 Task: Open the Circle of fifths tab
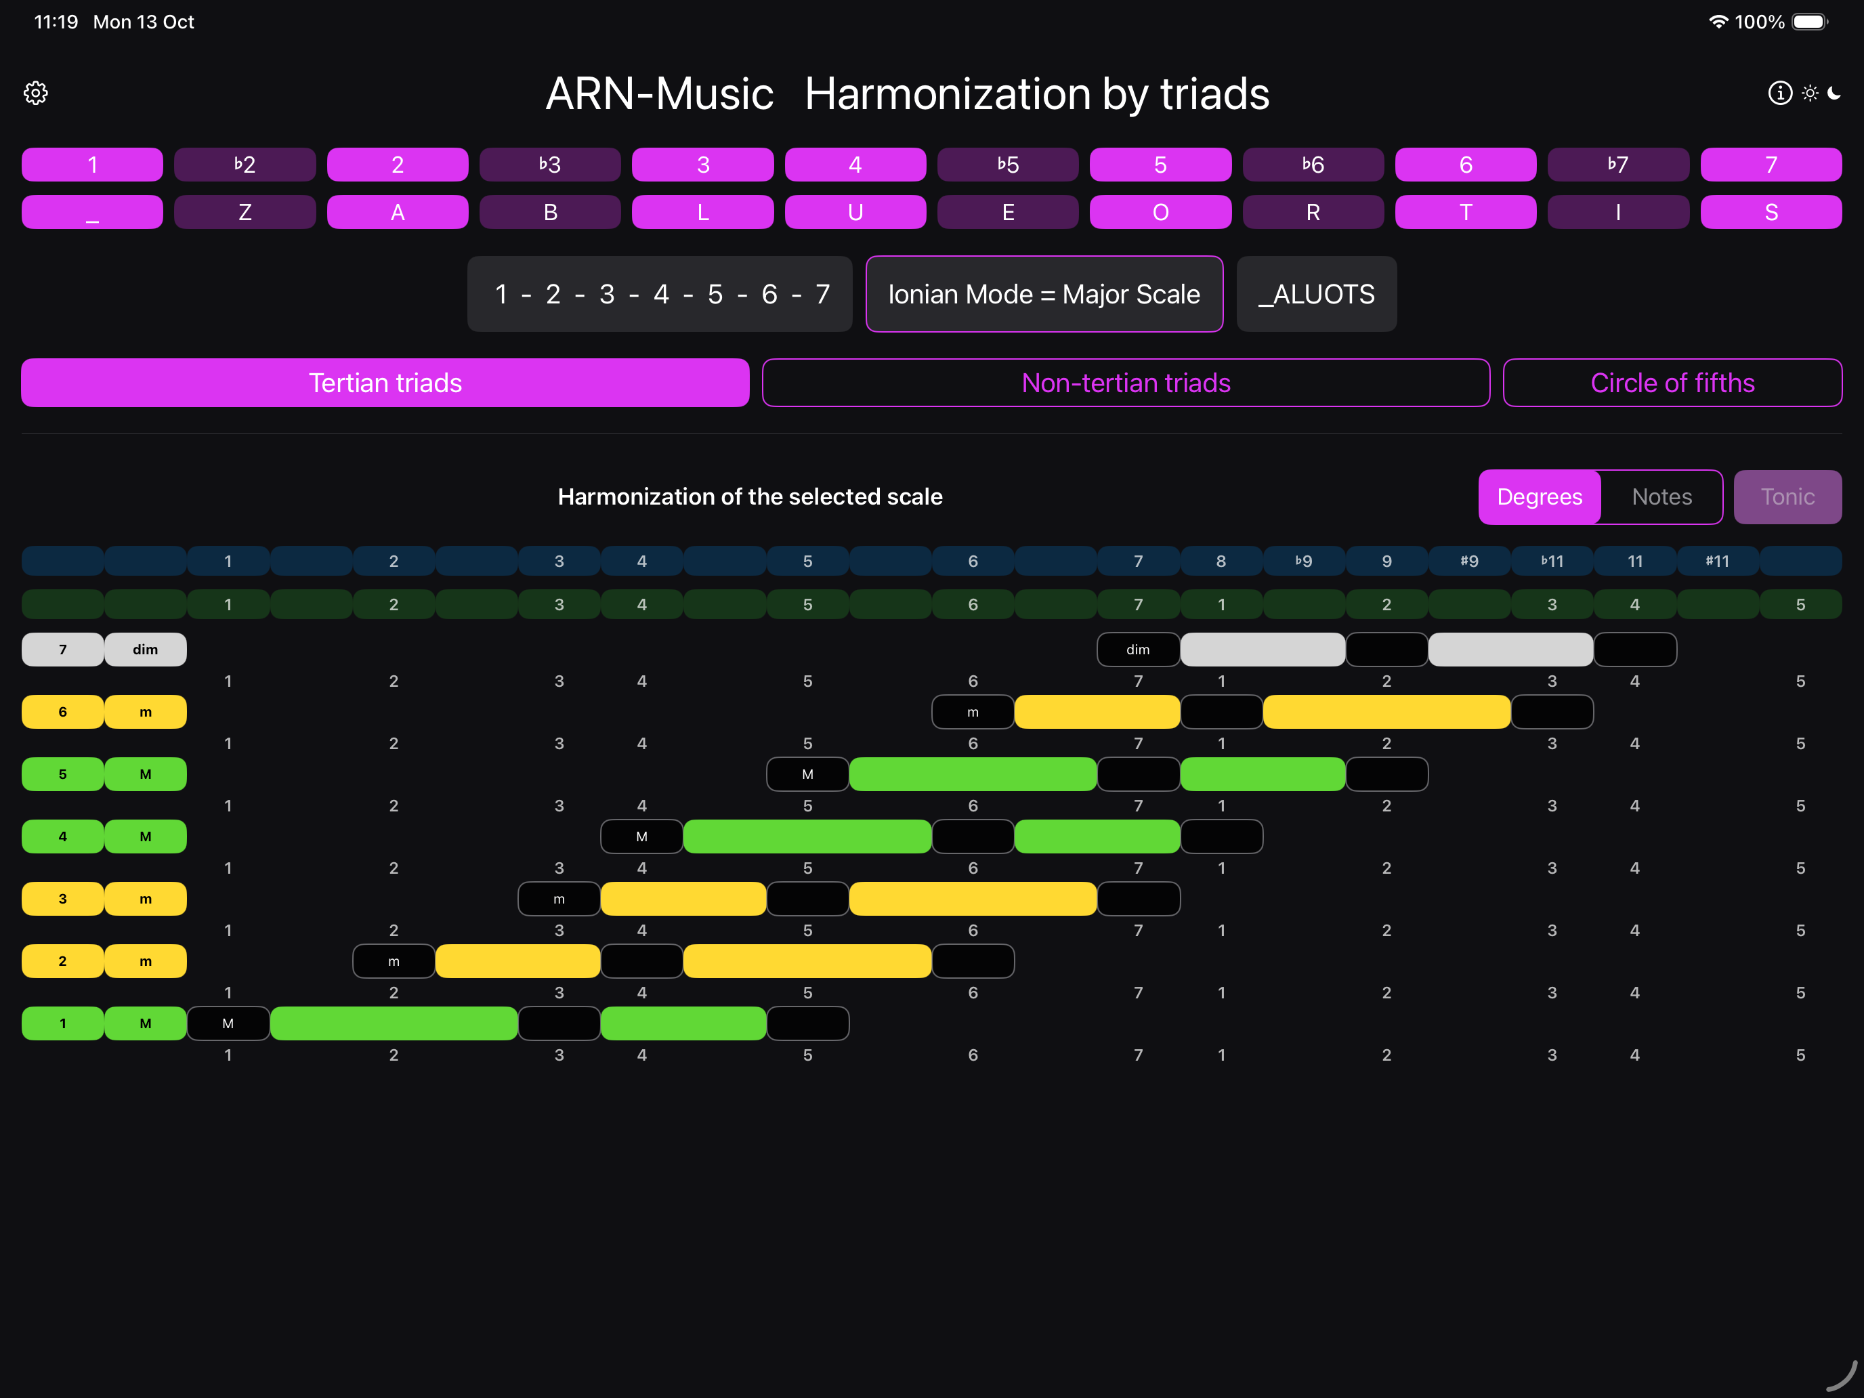[1672, 383]
